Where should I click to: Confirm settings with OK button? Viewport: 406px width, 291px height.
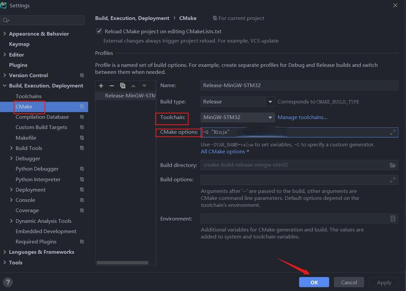(314, 282)
